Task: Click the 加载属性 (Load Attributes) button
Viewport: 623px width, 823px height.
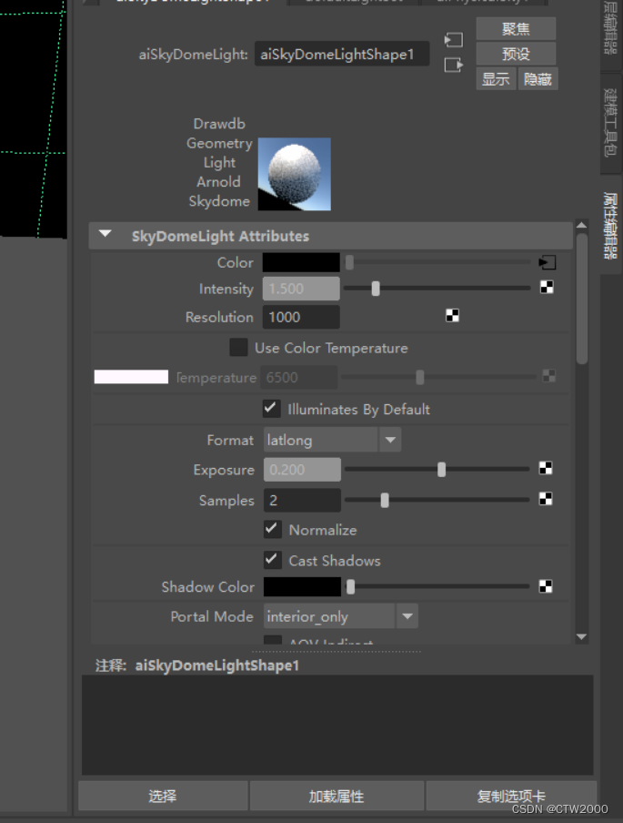Action: coord(337,797)
